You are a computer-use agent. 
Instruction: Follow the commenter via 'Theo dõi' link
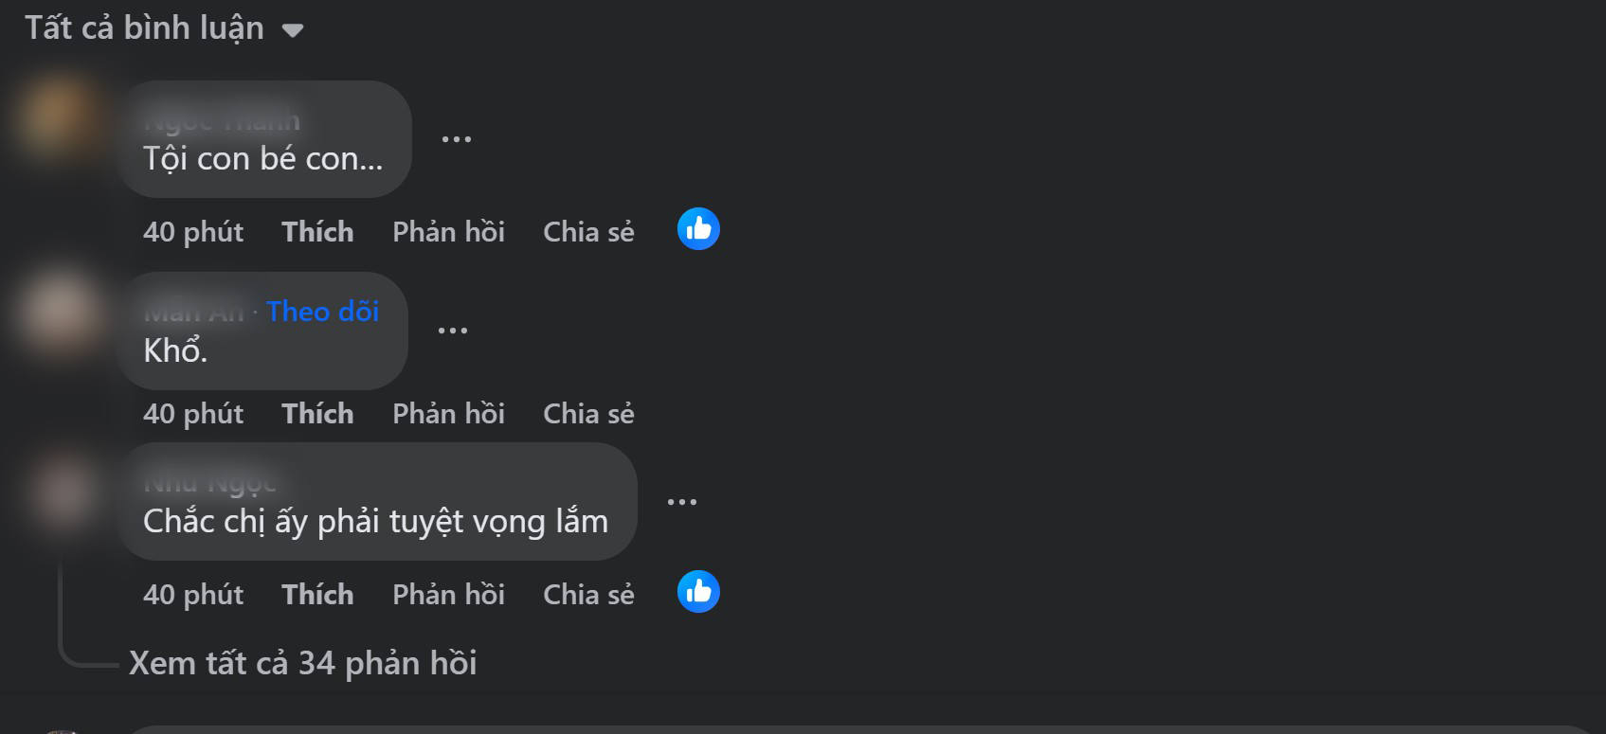pos(322,312)
